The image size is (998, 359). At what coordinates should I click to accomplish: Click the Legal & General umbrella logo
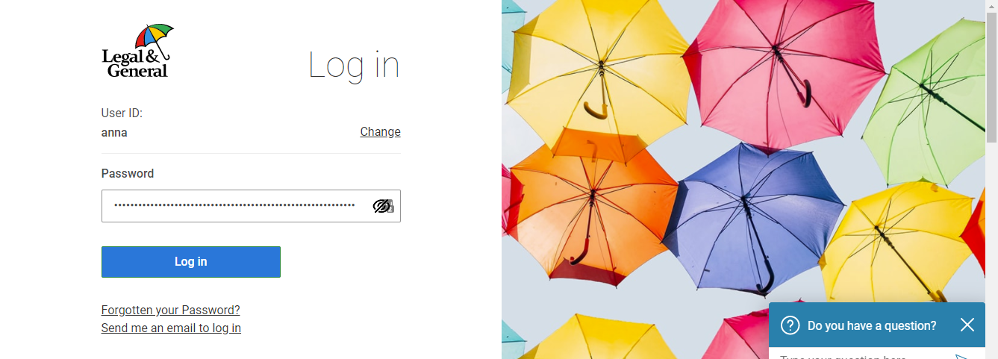tap(138, 51)
